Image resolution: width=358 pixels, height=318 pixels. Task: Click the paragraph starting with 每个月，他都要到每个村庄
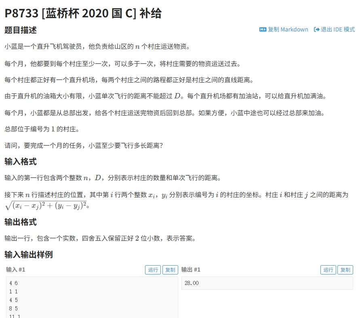point(122,64)
